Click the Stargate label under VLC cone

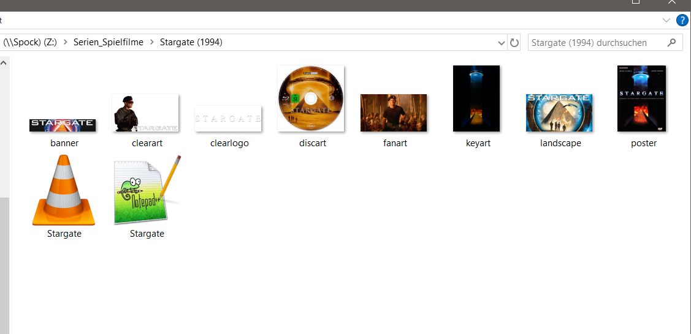click(x=64, y=234)
